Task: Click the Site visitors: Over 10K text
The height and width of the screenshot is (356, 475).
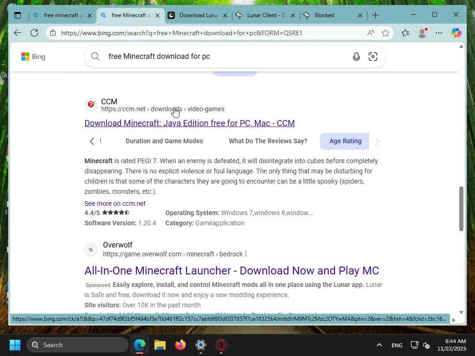Action: point(142,305)
